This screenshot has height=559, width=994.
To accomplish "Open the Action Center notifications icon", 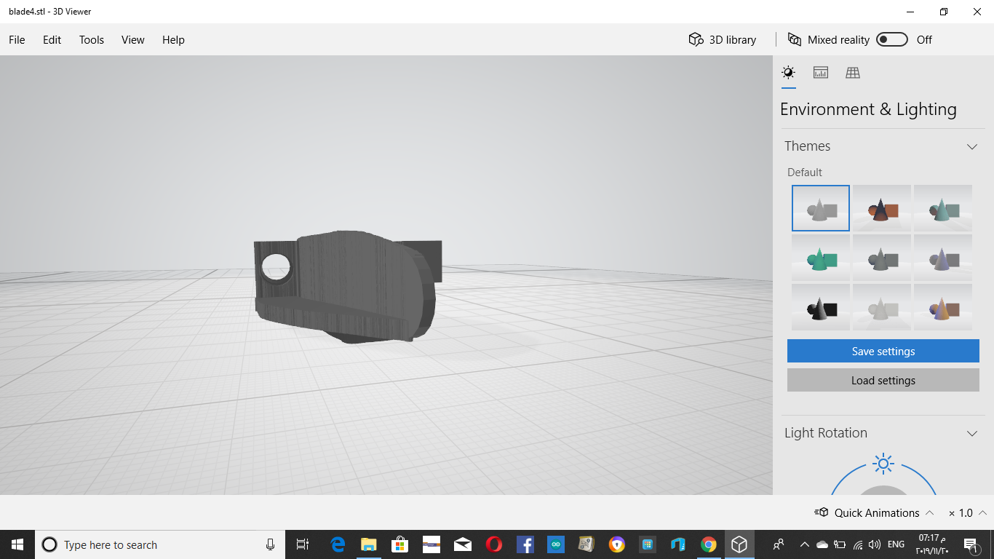I will coord(971,544).
